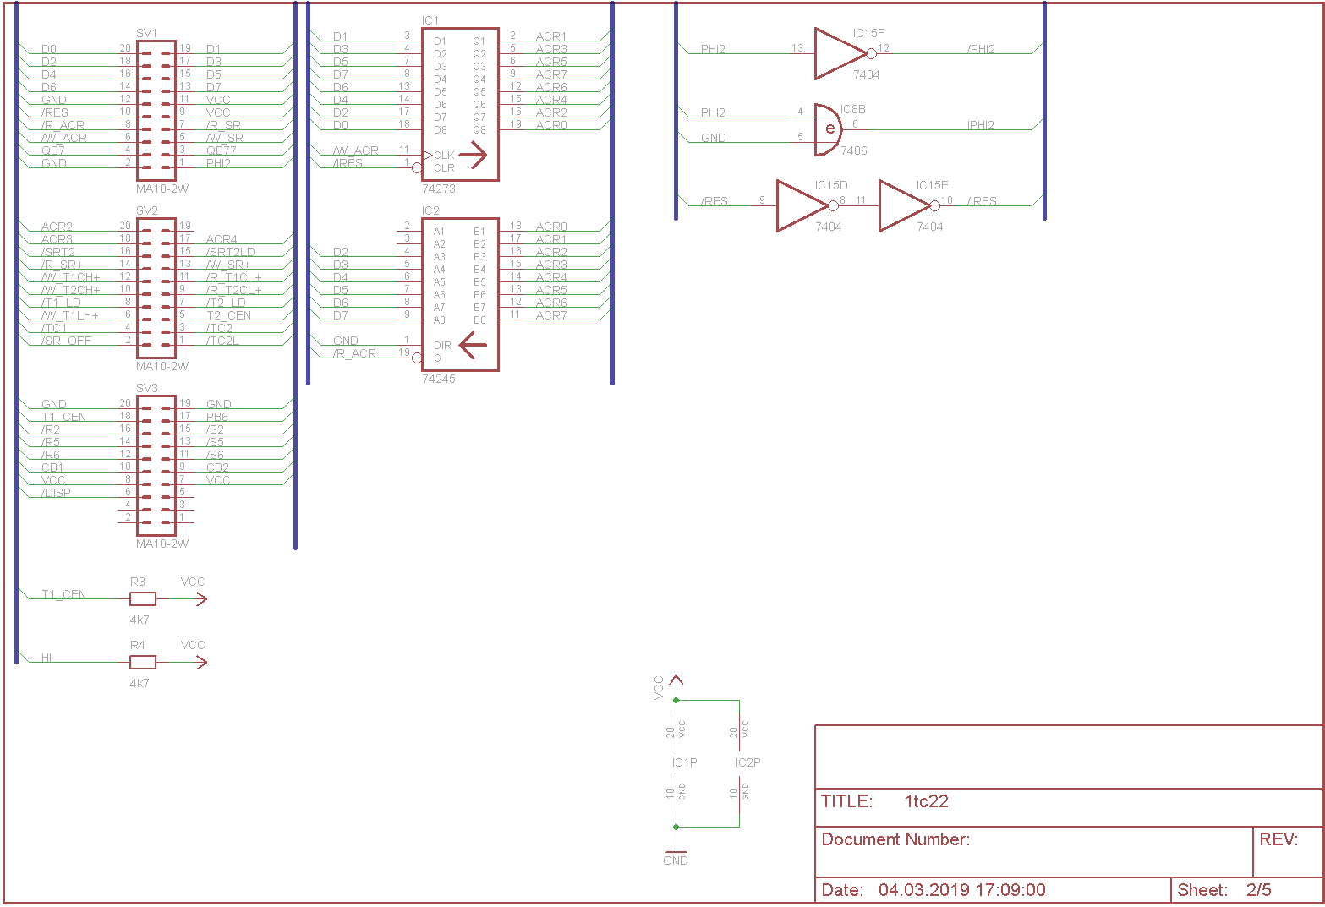Click the IC15D inverter triangle

[x=801, y=205]
